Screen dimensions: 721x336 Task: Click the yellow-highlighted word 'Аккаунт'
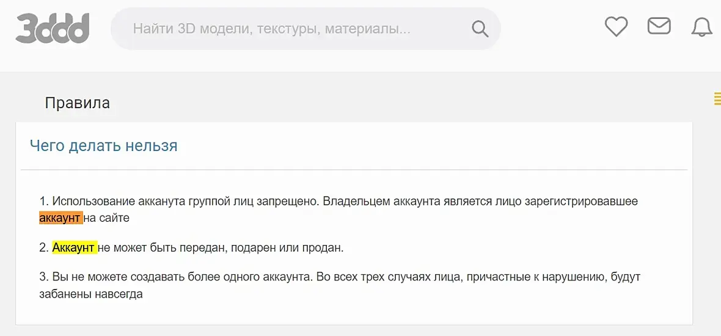coord(74,247)
